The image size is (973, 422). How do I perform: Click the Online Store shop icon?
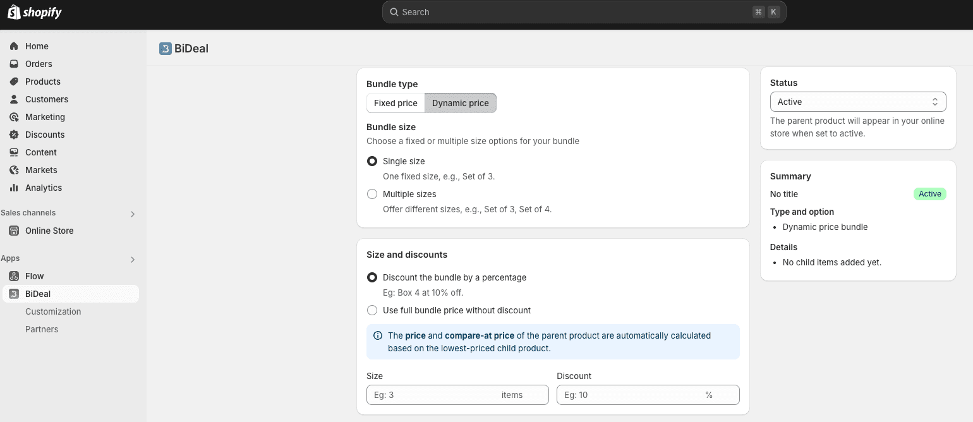pyautogui.click(x=14, y=231)
